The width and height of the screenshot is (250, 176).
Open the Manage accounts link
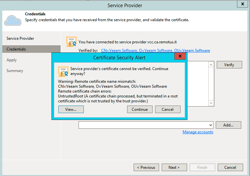198,132
